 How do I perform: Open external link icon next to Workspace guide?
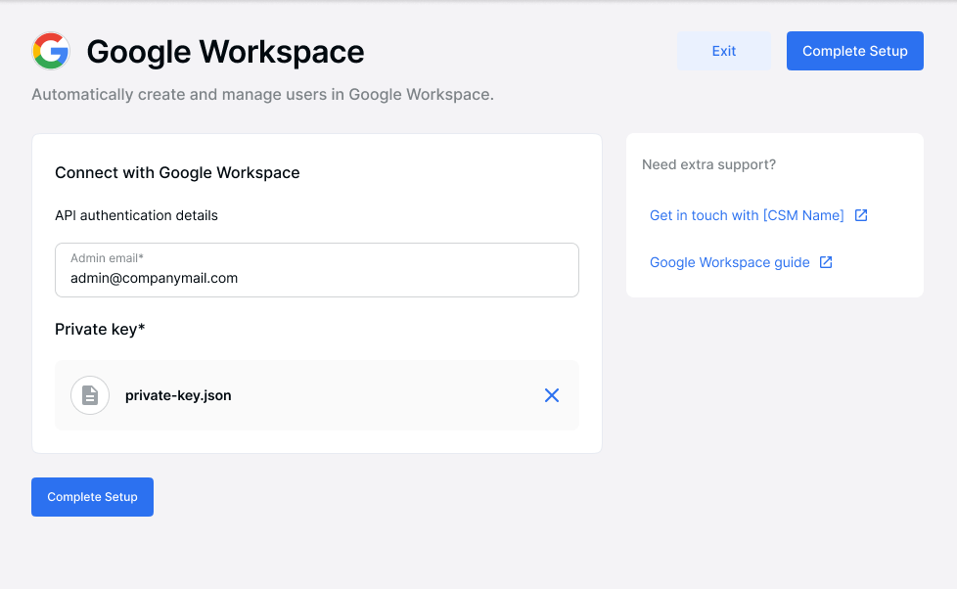pyautogui.click(x=826, y=262)
